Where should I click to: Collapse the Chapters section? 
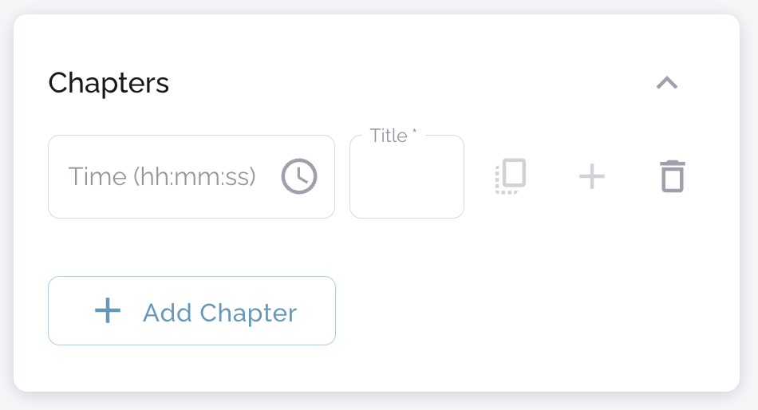click(666, 83)
